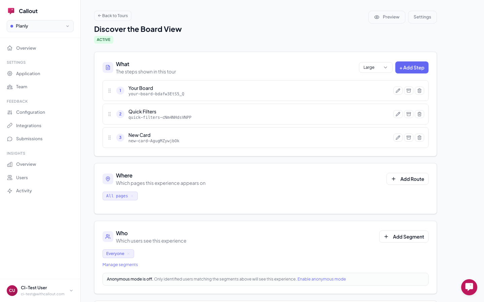Delete the New Card step
This screenshot has width=484, height=302.
419,138
